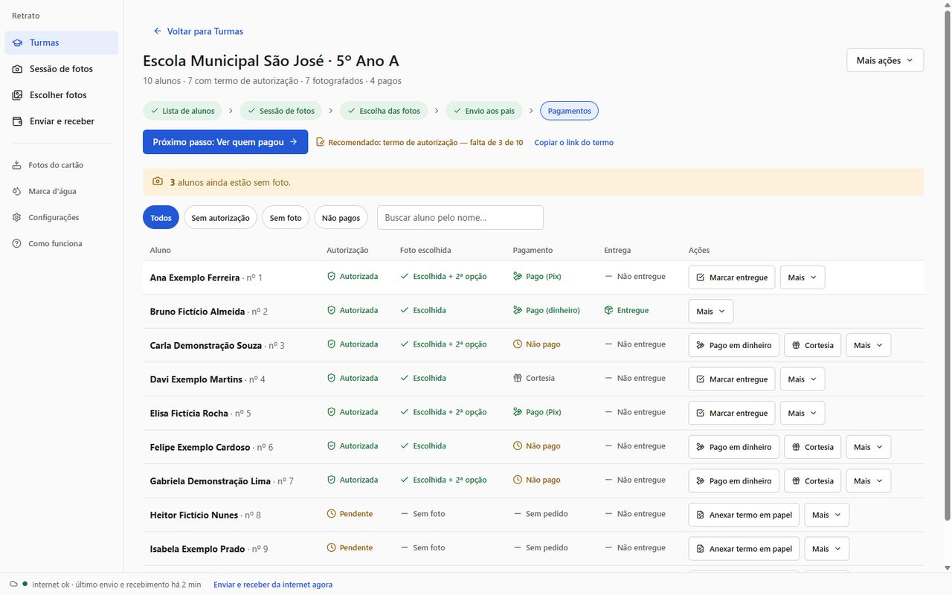Focus the Buscar aluno pelo nome field
952x595 pixels.
pyautogui.click(x=460, y=217)
